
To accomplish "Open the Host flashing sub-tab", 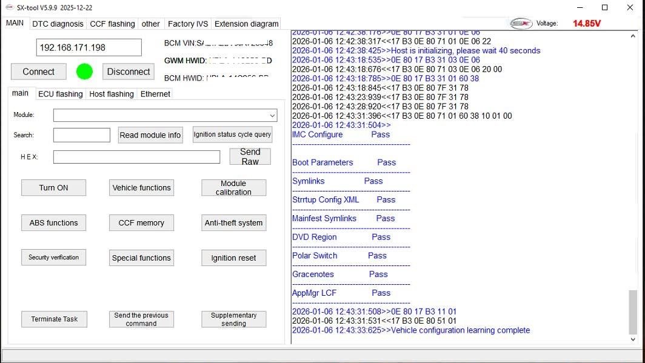I will tap(111, 94).
